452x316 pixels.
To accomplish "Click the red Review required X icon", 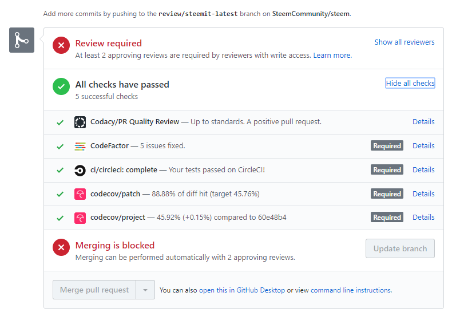I will [61, 46].
